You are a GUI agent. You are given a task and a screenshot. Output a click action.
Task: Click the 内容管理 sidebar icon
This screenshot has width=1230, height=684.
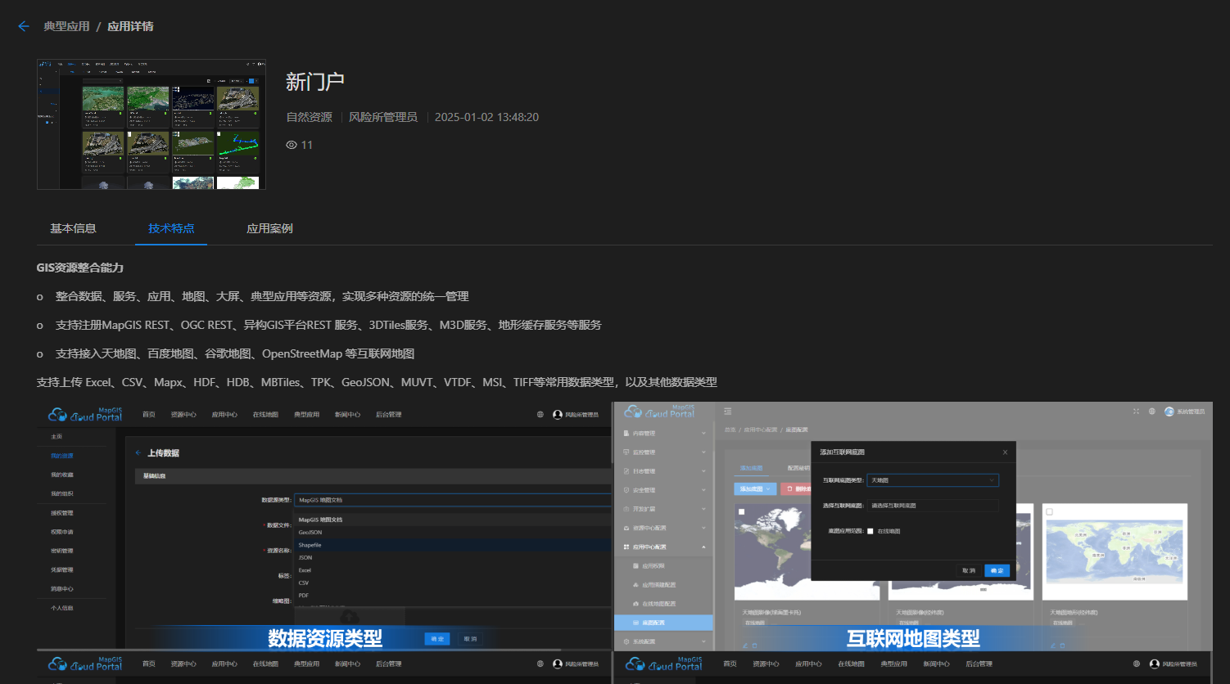pos(626,433)
